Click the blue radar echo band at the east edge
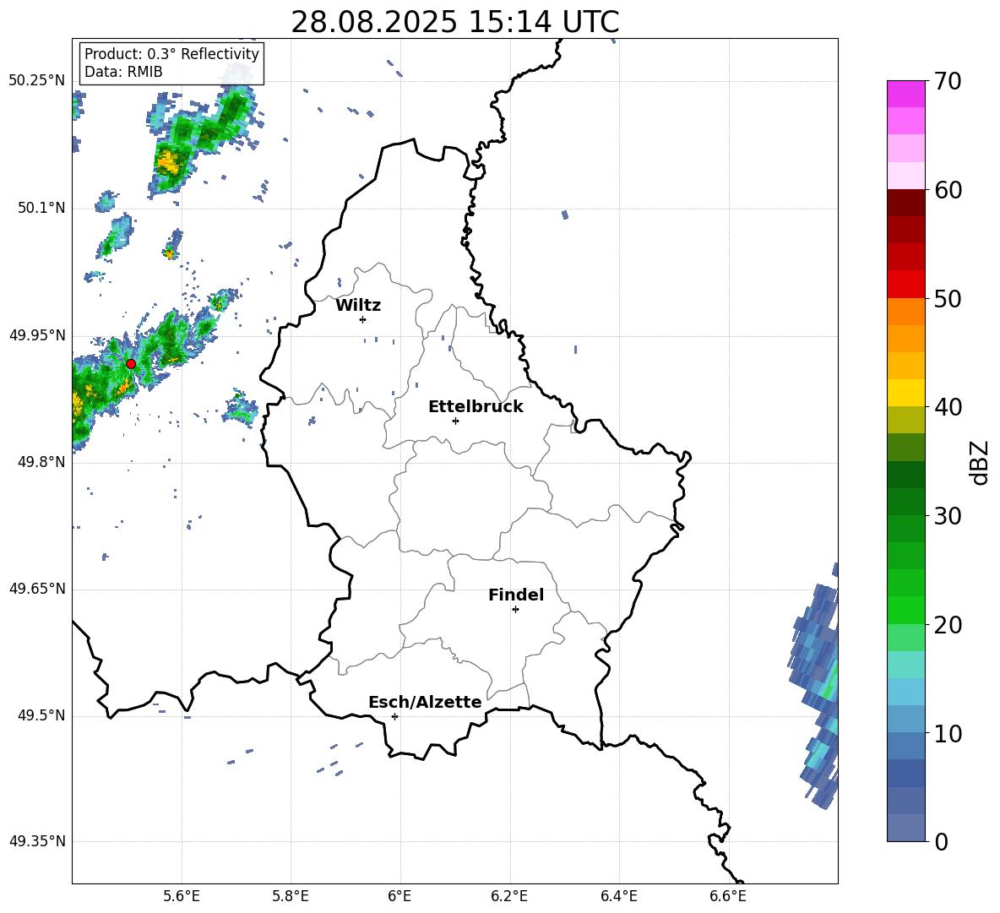 point(816,687)
